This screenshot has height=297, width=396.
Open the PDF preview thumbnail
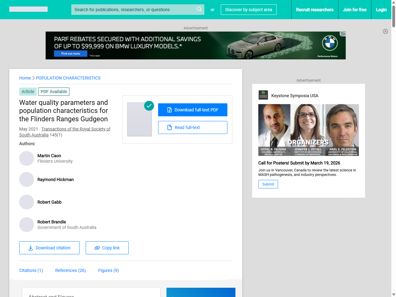(x=140, y=119)
